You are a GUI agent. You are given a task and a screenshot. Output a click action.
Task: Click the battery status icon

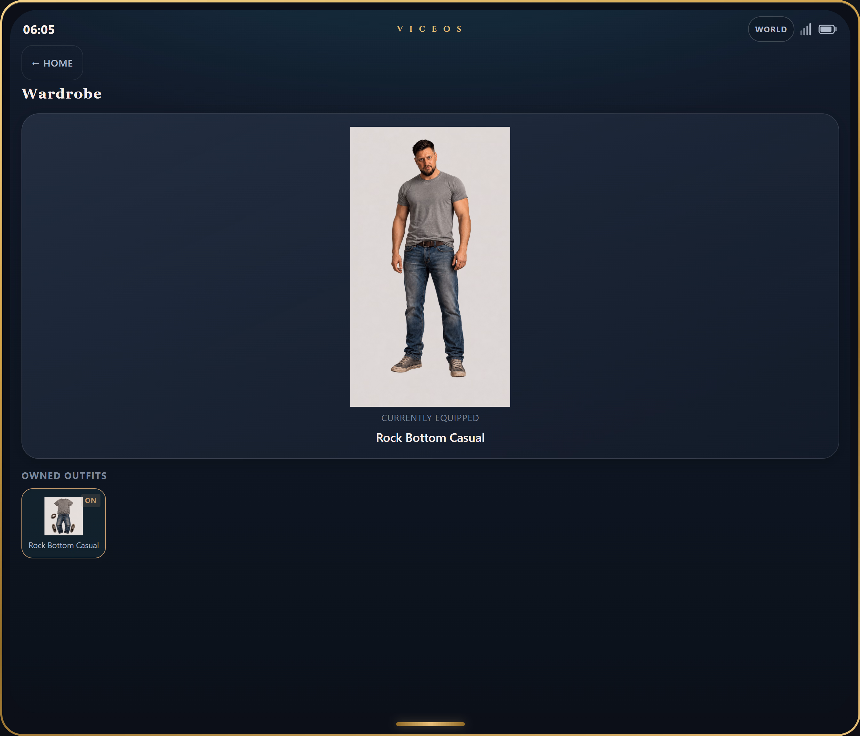[x=827, y=29]
